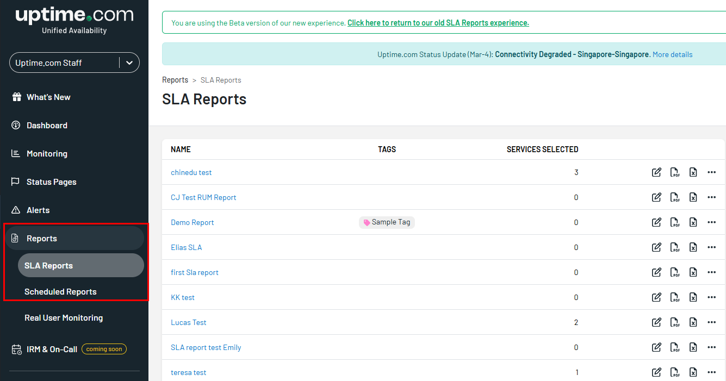
Task: Open more options for KK test
Action: coord(712,297)
